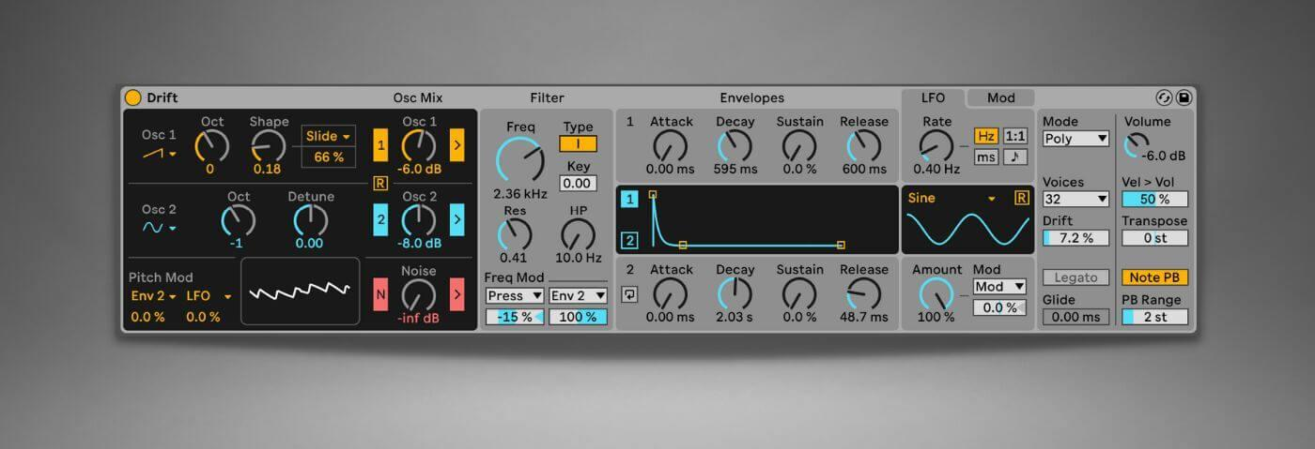The width and height of the screenshot is (1315, 449).
Task: Click the Hot-Swap presets icon
Action: point(1165,97)
